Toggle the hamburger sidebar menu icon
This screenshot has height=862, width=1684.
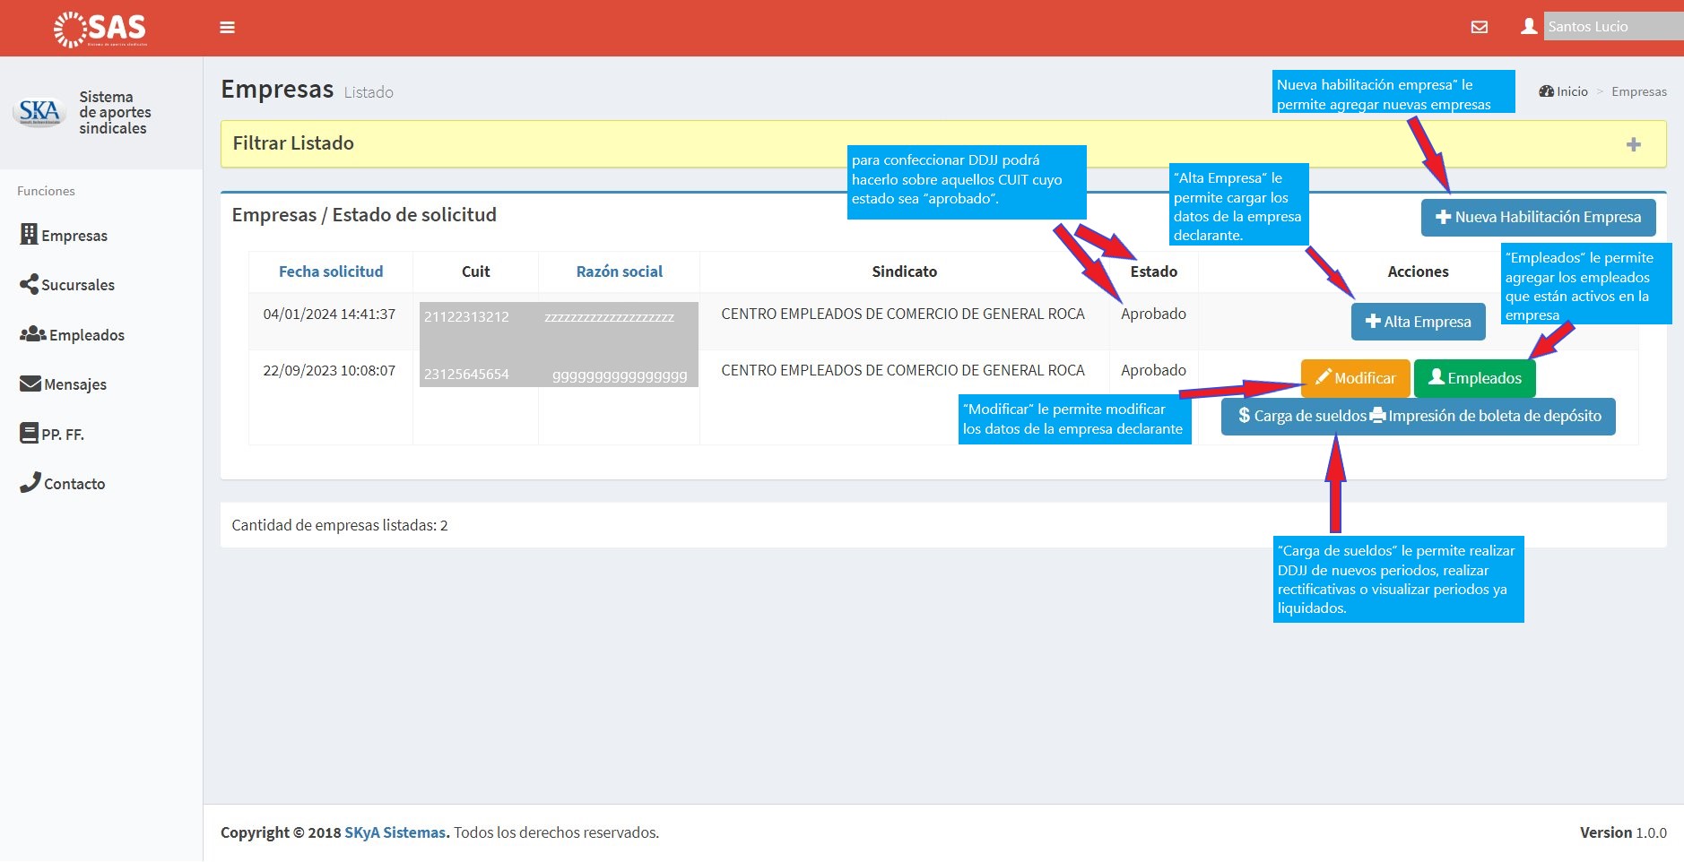tap(227, 28)
